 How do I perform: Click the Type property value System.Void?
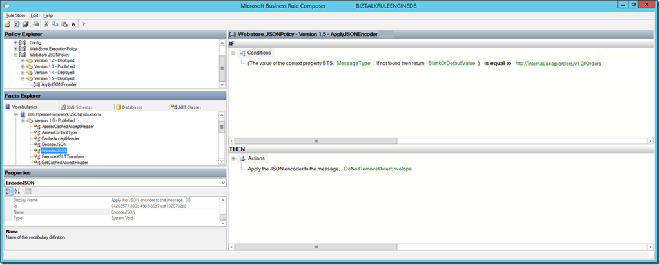click(x=164, y=218)
